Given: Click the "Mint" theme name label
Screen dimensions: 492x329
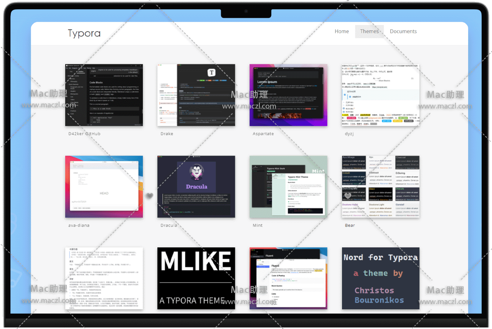Looking at the screenshot, I should click(x=258, y=225).
